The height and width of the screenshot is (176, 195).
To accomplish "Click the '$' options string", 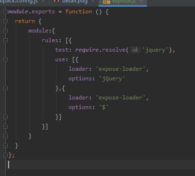I will pos(103,107).
